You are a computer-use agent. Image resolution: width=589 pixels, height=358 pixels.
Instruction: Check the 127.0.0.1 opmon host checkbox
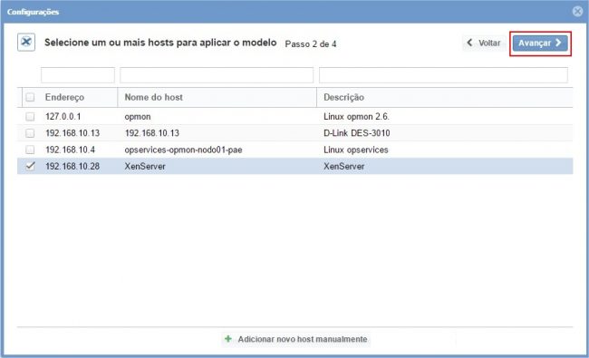pos(30,116)
